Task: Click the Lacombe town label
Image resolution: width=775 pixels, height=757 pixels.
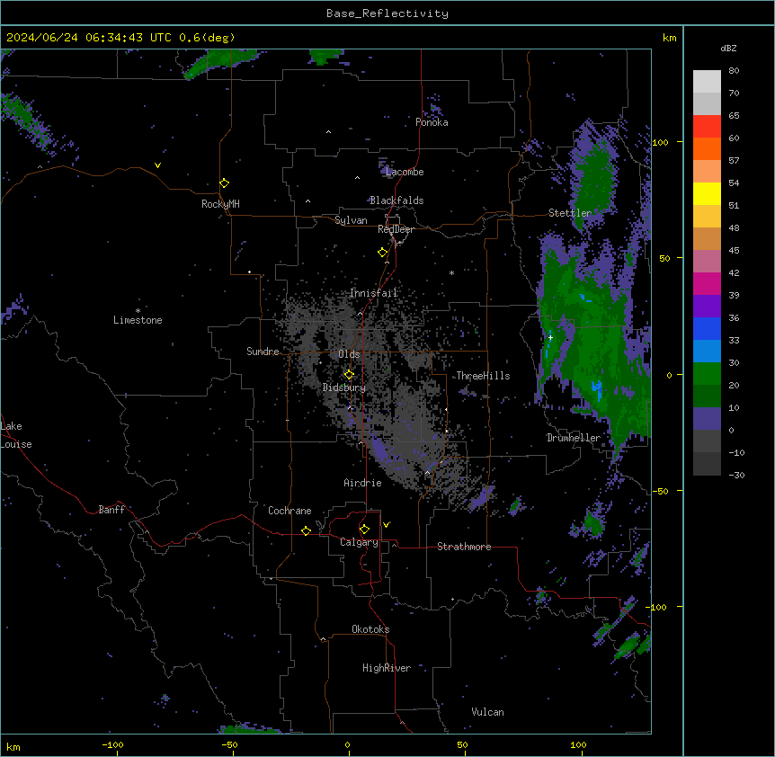Action: click(405, 172)
